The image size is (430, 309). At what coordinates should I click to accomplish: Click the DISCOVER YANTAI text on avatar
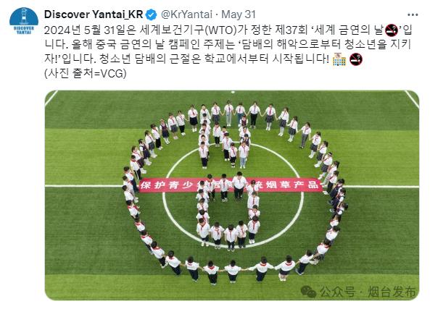(x=24, y=30)
